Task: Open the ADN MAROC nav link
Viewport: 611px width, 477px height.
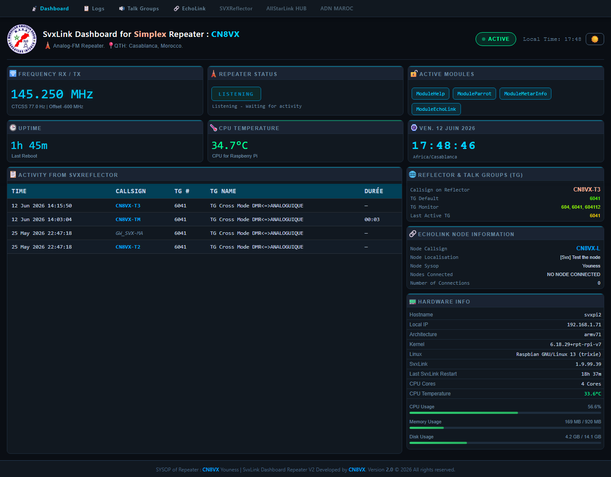Action: (337, 9)
